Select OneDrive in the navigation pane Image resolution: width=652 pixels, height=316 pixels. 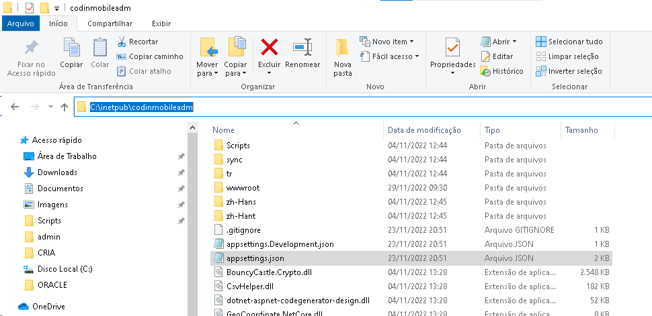41,307
